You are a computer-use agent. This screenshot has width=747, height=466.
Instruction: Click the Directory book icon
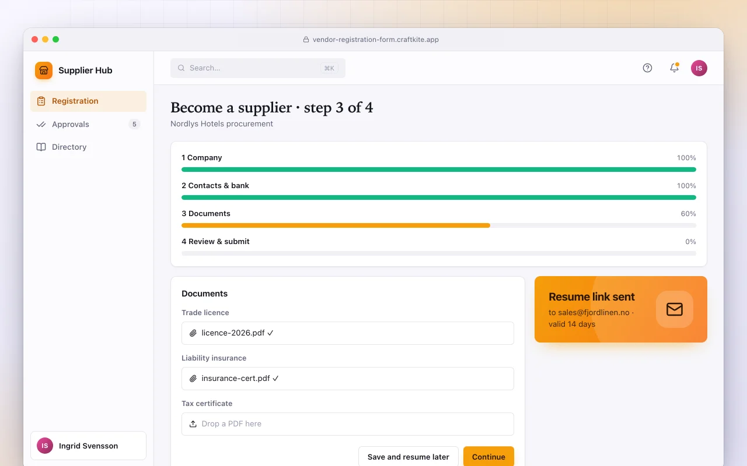41,147
